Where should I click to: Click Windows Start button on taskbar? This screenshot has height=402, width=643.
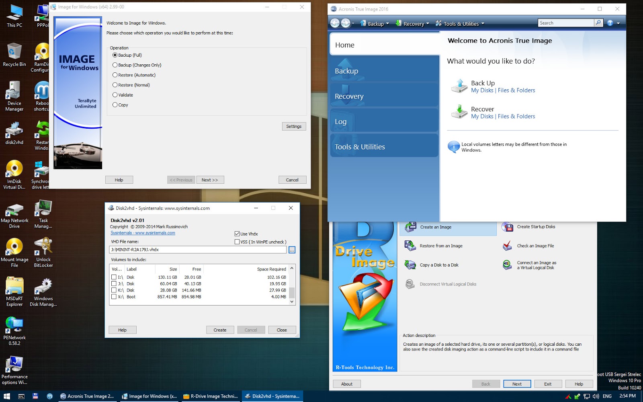tap(7, 396)
